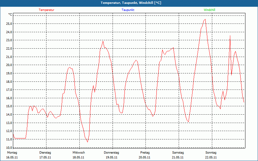This screenshot has height=161, width=258.
Task: Click the 14,0 y-axis value
Action: (x=9, y=115)
